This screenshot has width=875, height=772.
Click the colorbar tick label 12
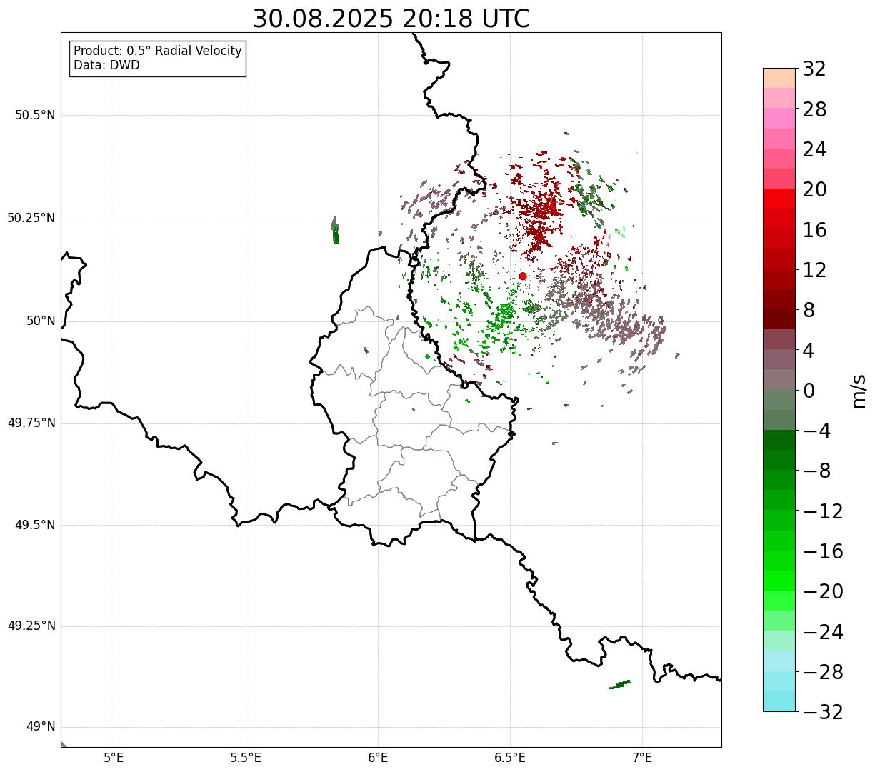coord(814,270)
